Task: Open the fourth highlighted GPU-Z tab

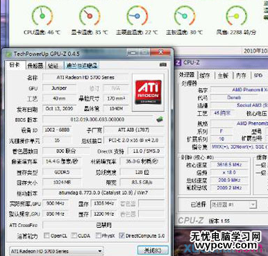Action: (x=82, y=66)
